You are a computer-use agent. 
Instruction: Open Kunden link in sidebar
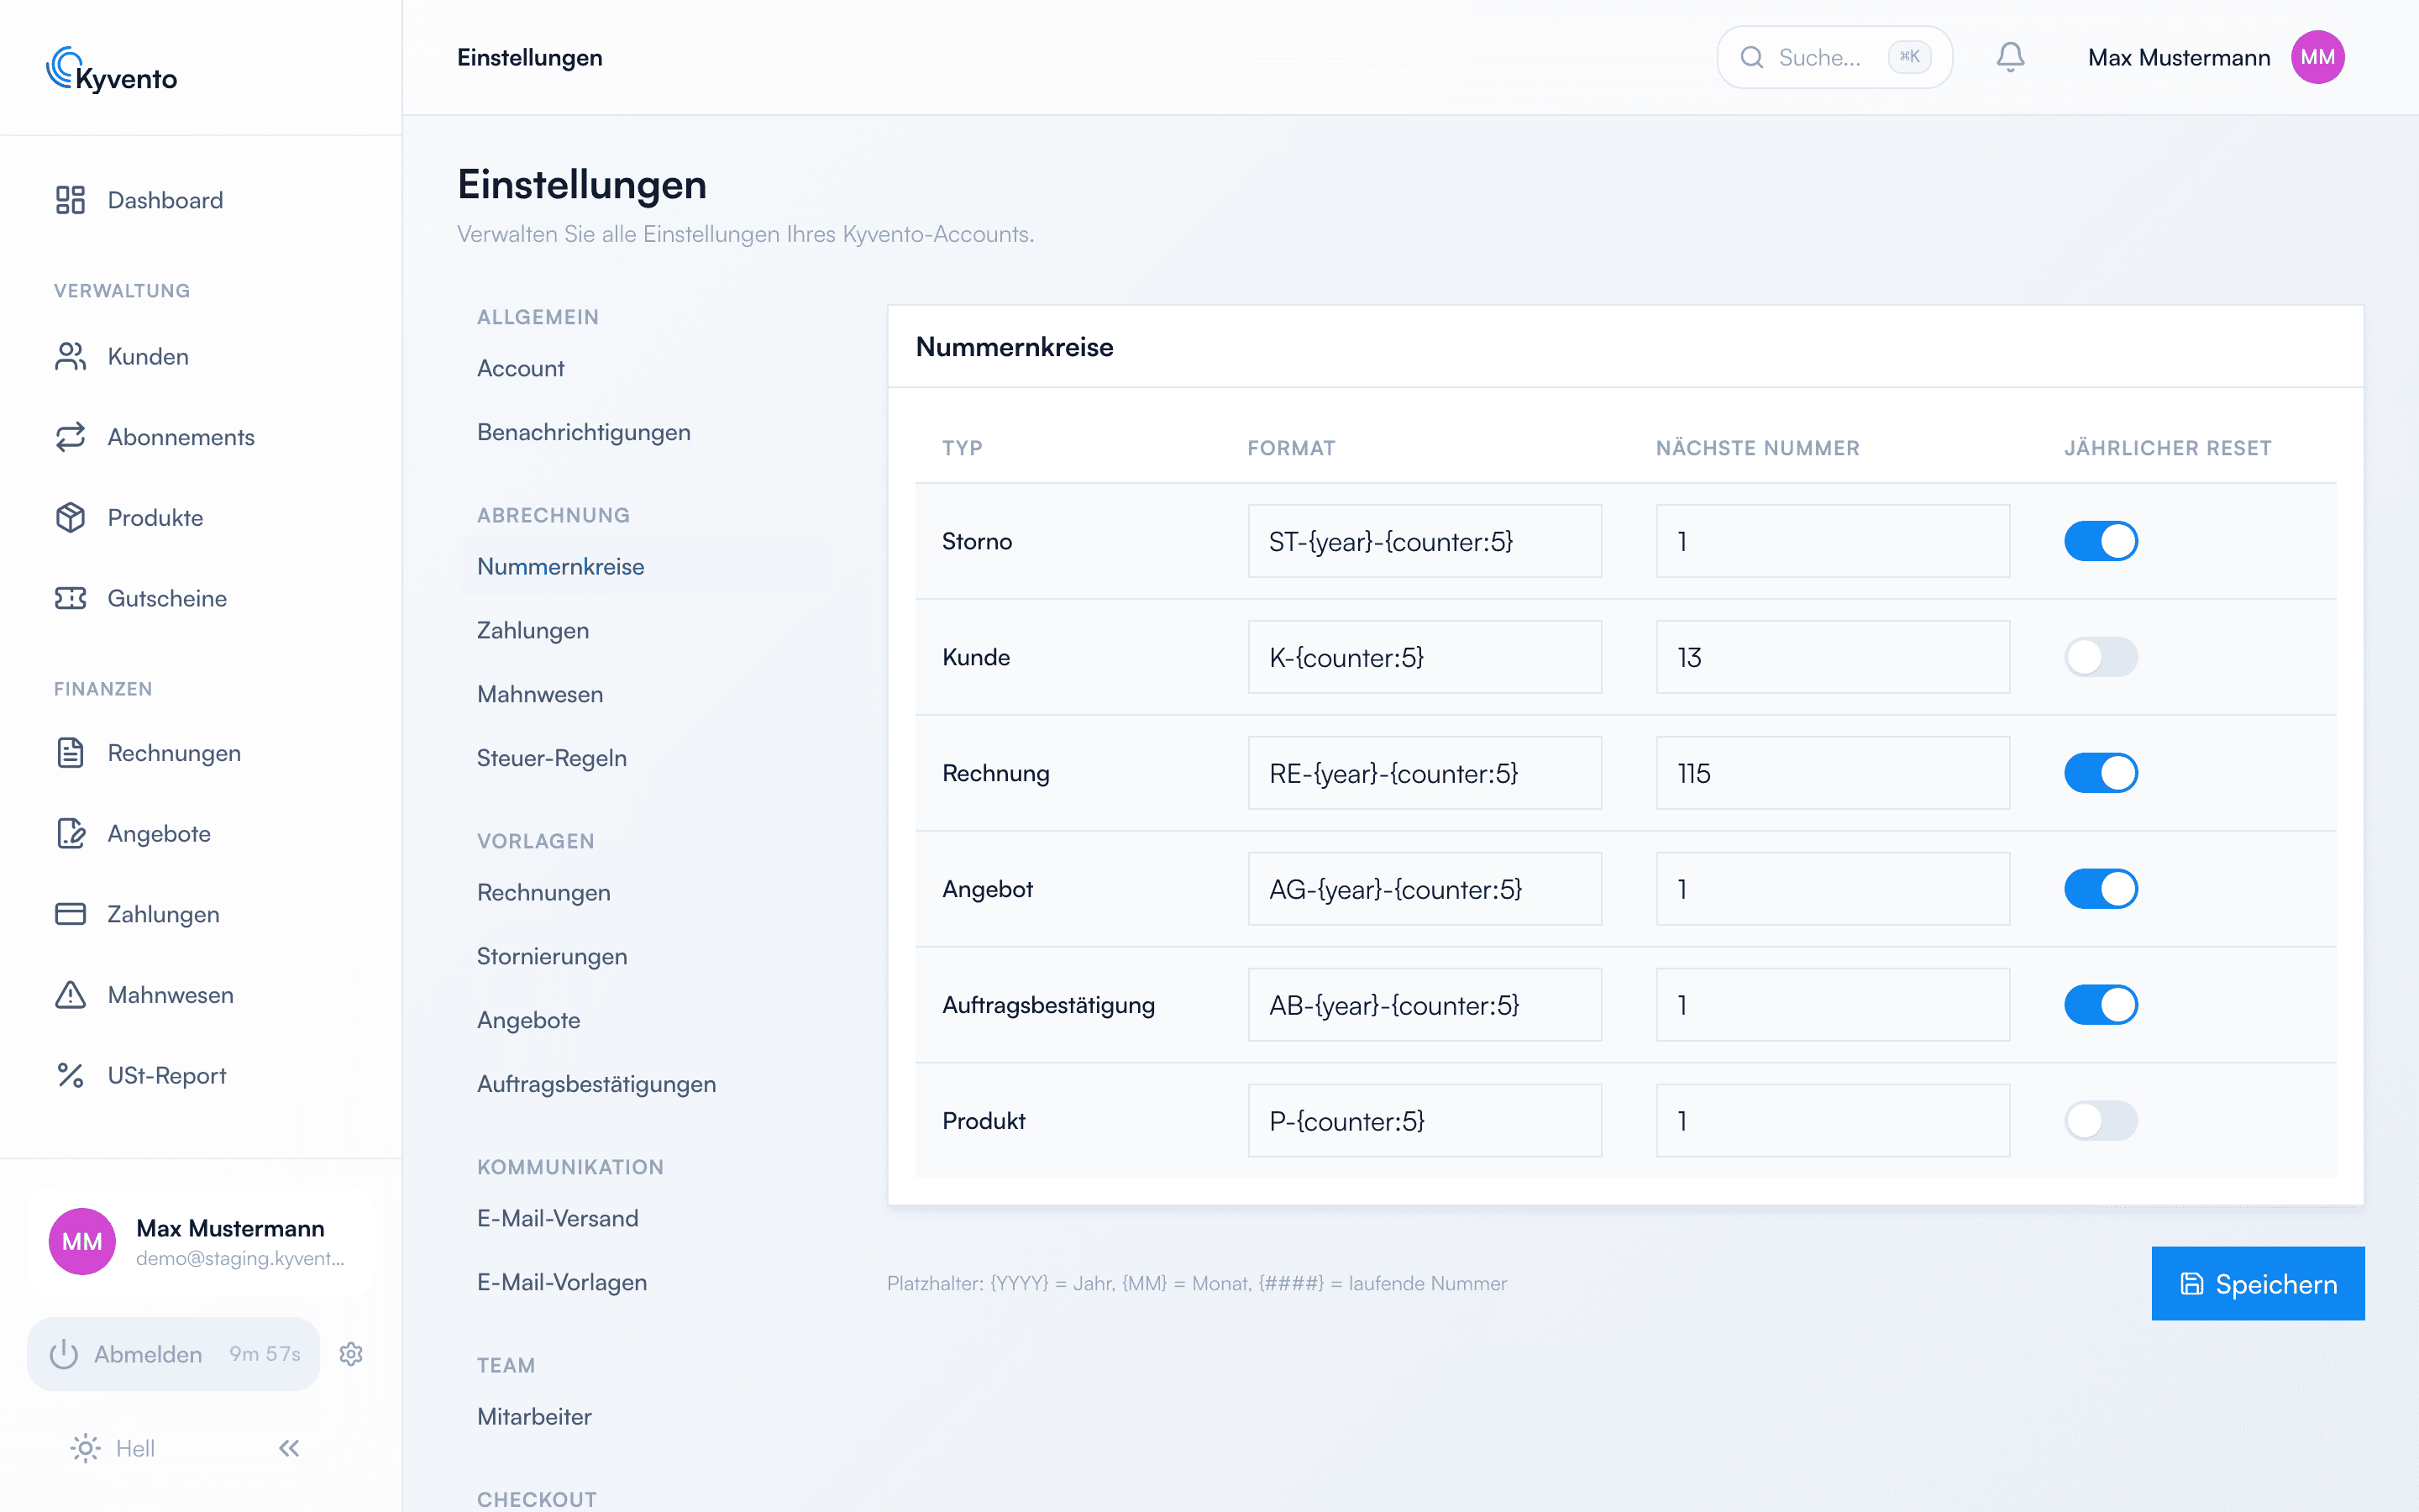click(x=148, y=356)
